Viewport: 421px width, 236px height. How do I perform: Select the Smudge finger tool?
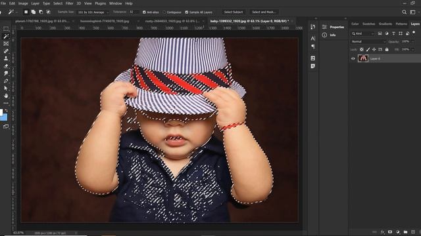click(x=6, y=73)
